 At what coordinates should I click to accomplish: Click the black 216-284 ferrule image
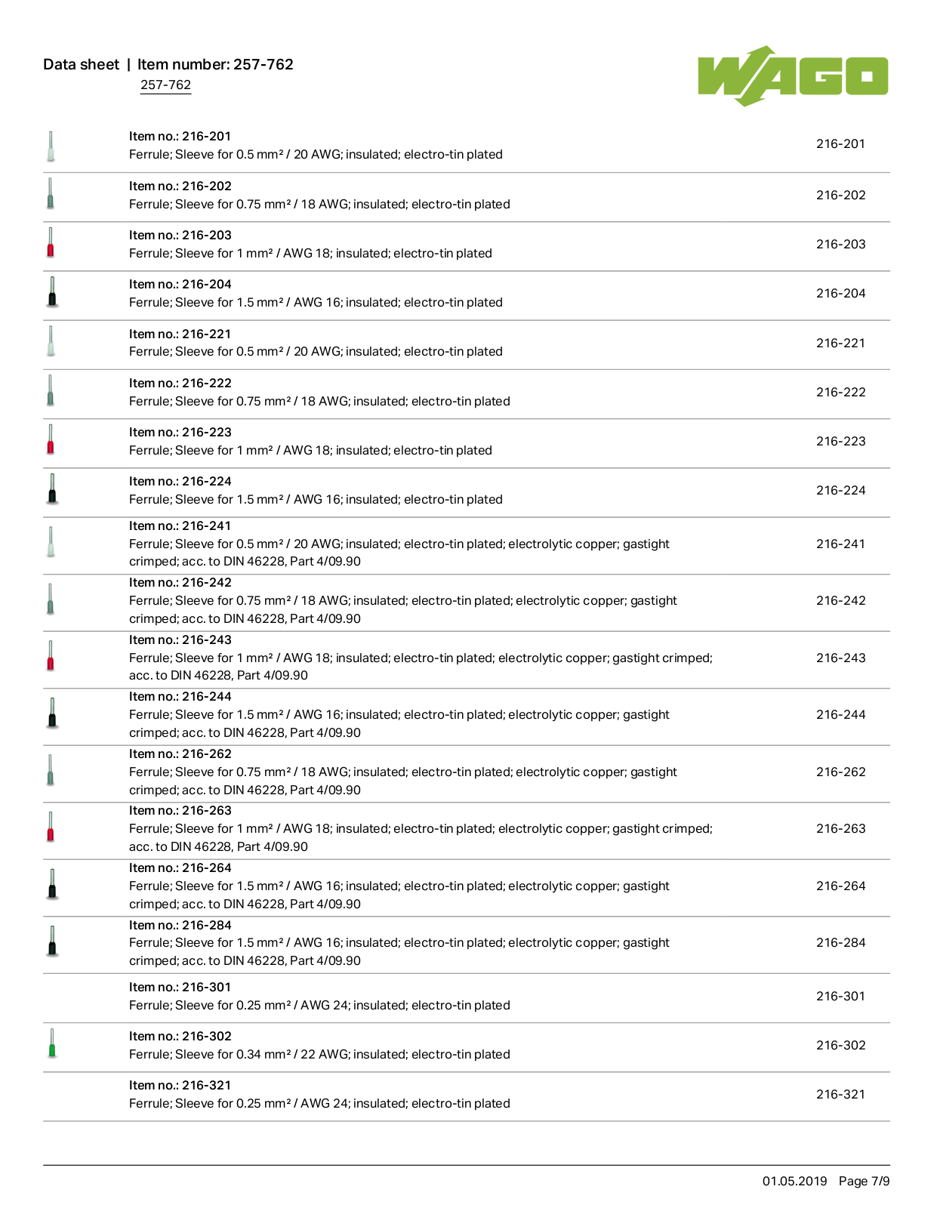click(52, 941)
